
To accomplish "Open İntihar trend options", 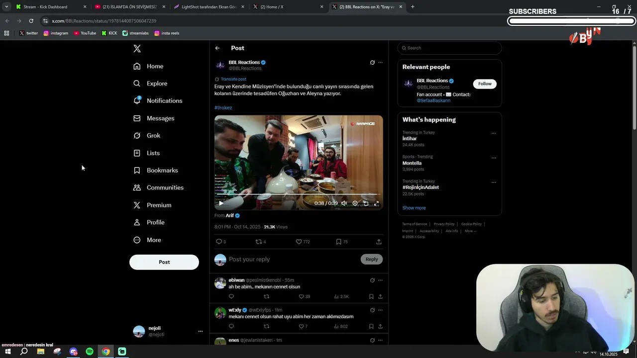I will 494,133.
